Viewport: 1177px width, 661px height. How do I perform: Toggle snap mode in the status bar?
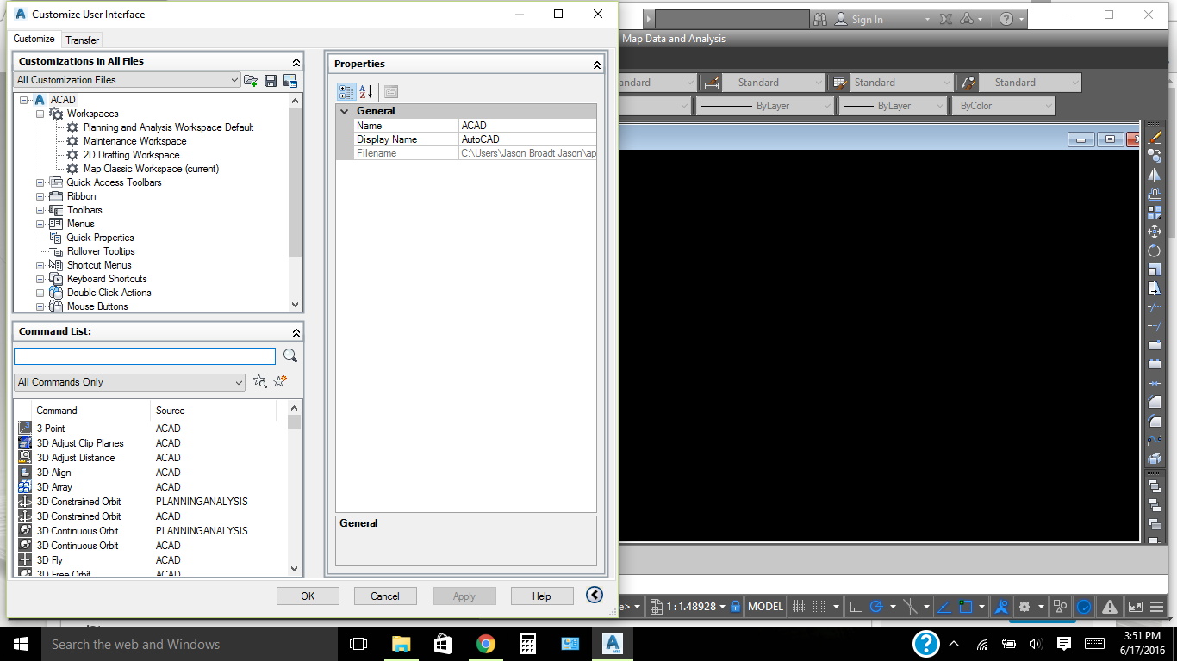point(819,606)
